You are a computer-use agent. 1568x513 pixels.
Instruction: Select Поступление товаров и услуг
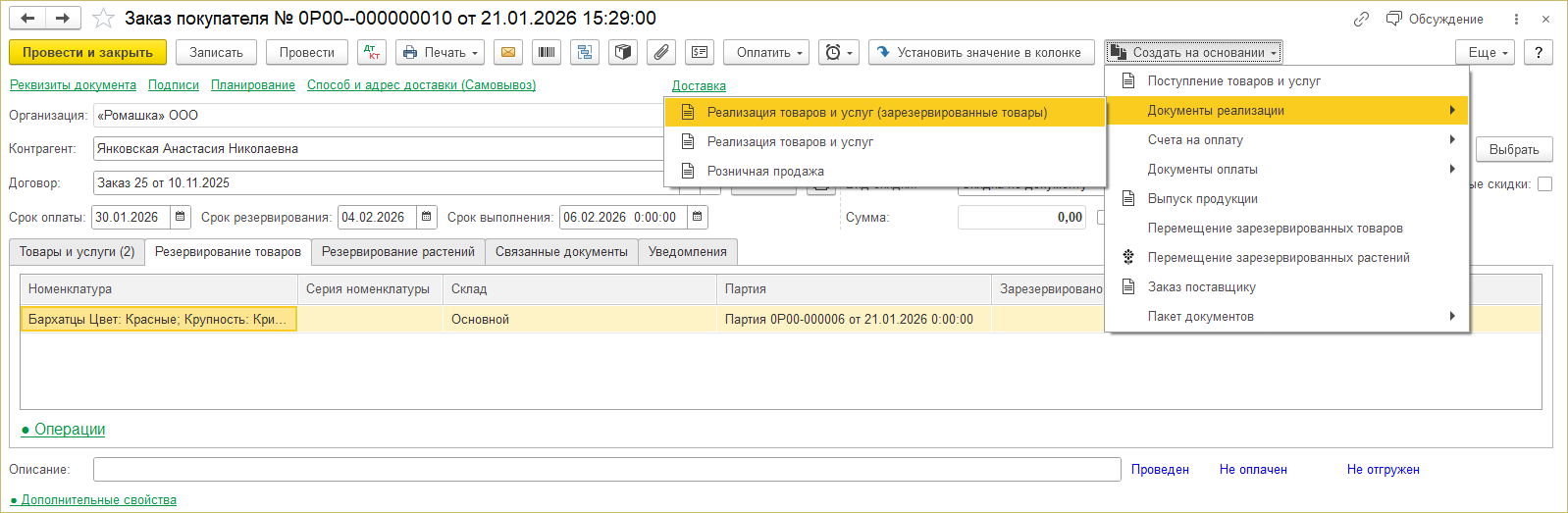tap(1286, 80)
